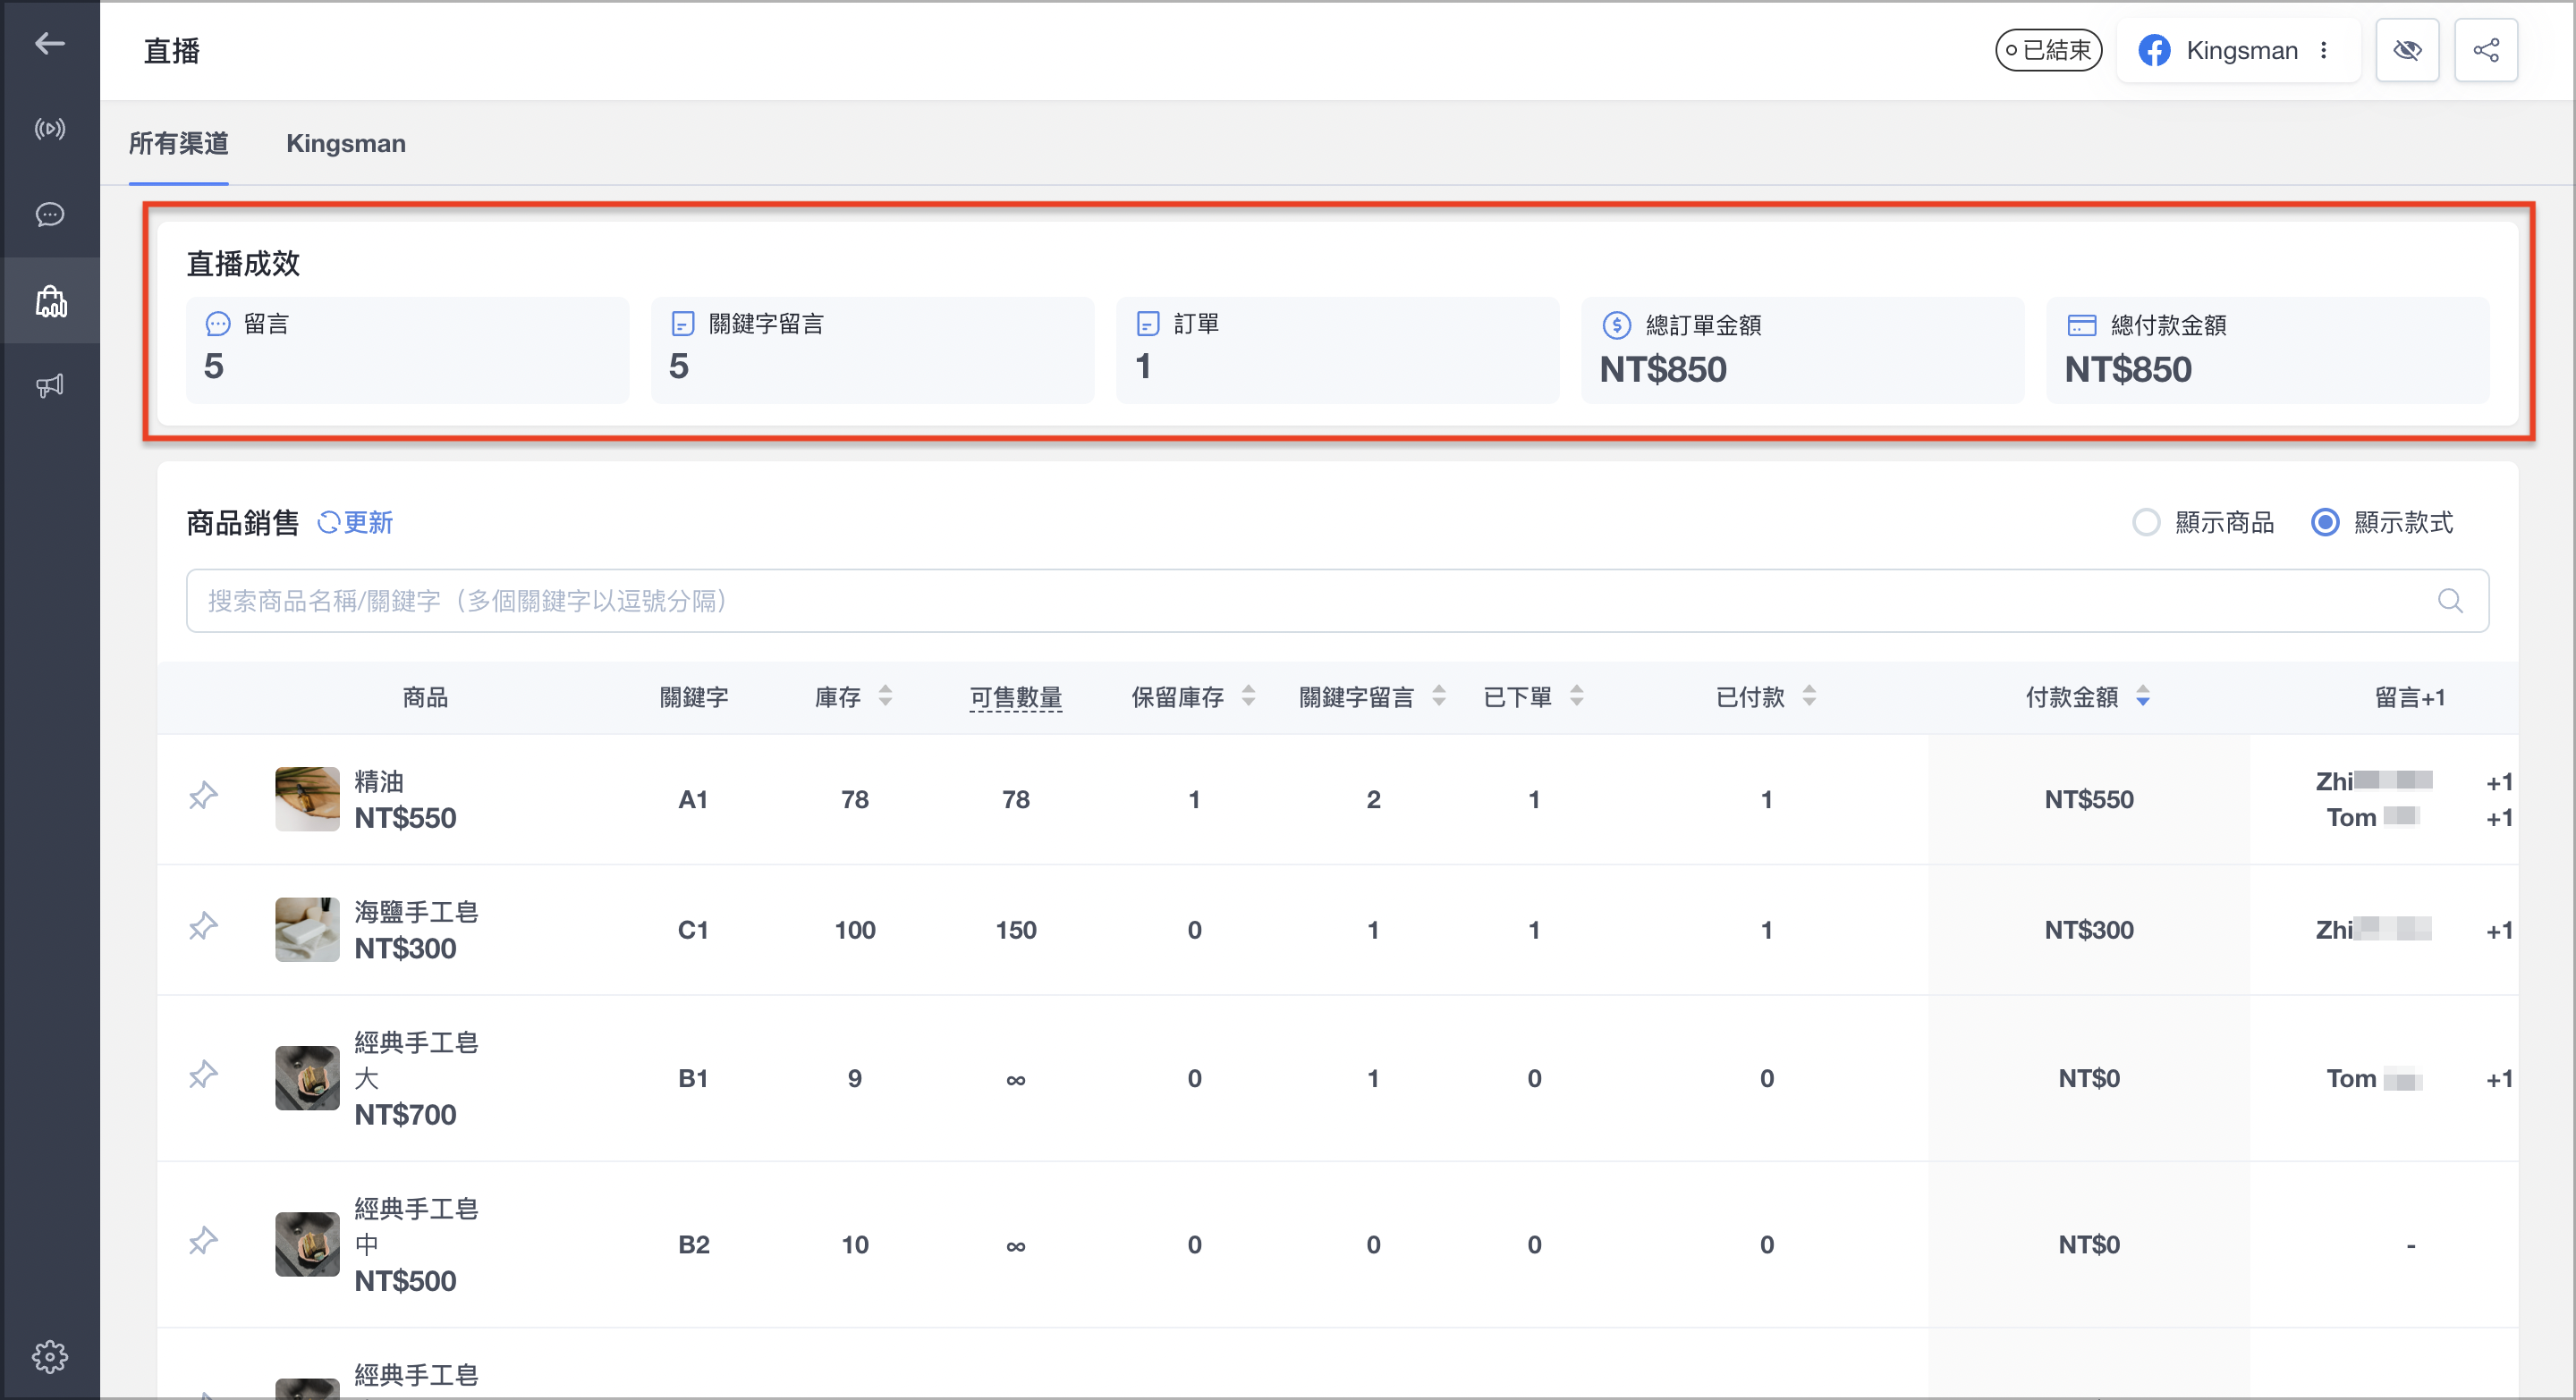Click the 更新 refresh link
This screenshot has height=1400, width=2576.
click(355, 523)
